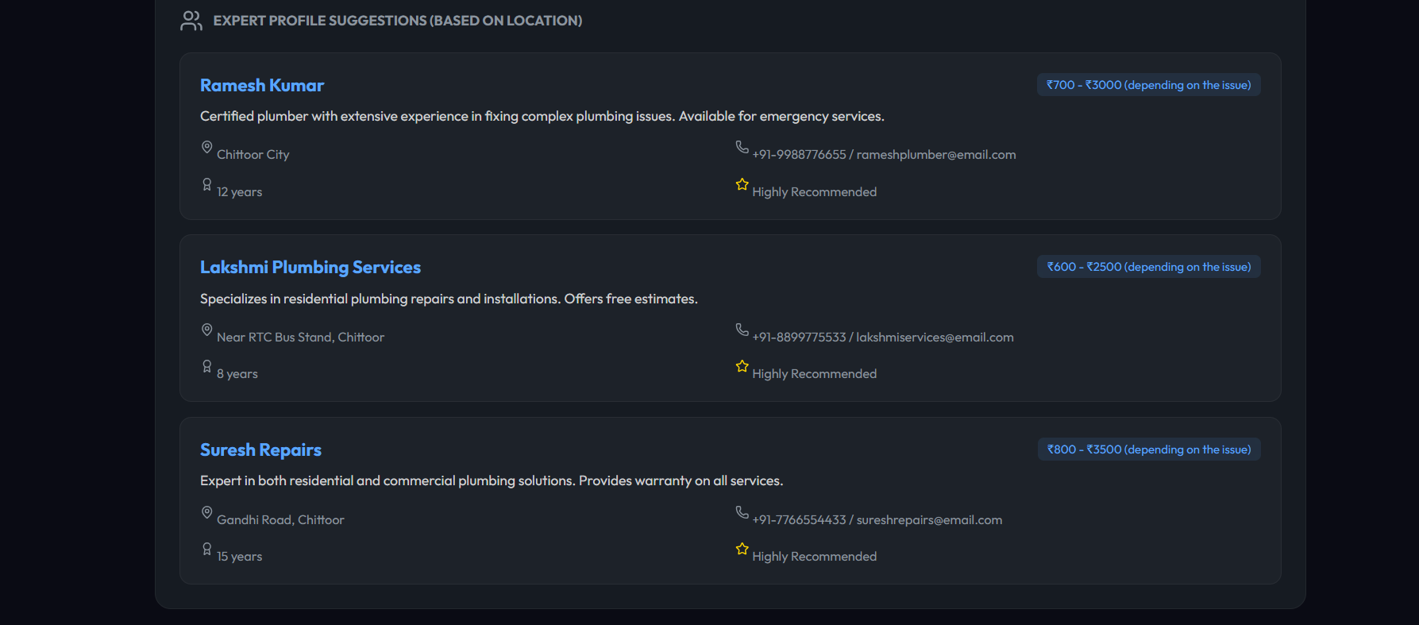This screenshot has height=625, width=1419.
Task: Click location pin icon next to Chittoor City
Action: [x=206, y=147]
